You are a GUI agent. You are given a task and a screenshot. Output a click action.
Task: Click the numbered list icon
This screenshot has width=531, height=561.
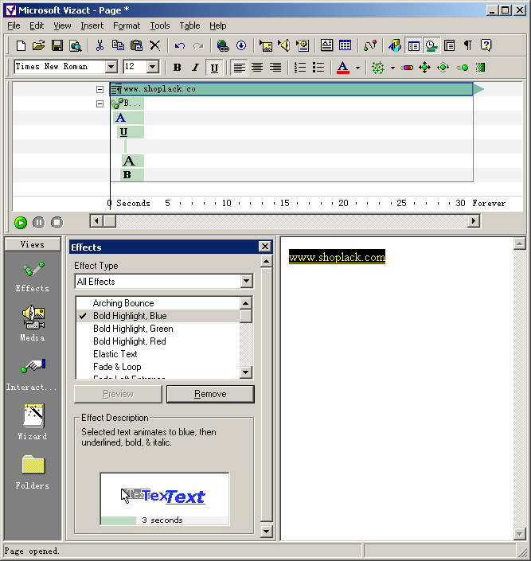click(x=299, y=68)
